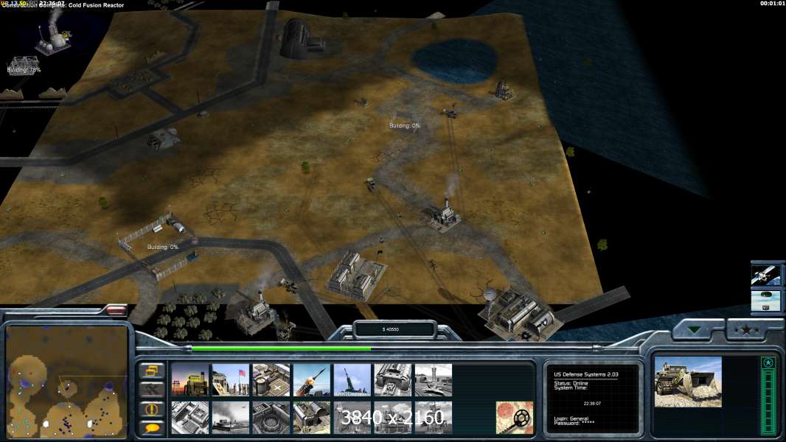Click 'Building: 0%' label at fenced site

pos(162,247)
